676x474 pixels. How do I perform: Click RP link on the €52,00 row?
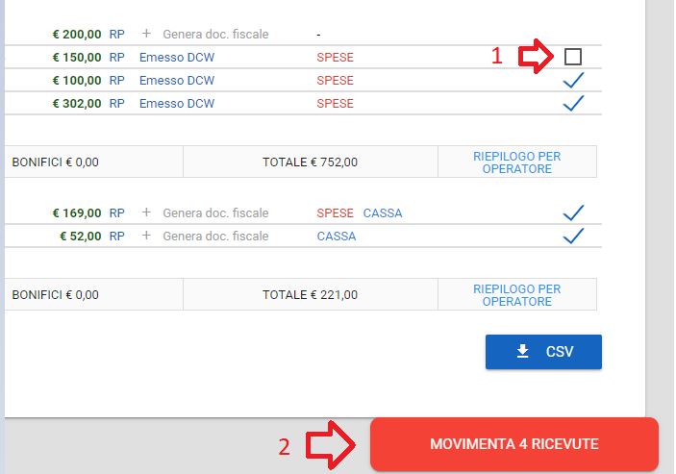[116, 236]
